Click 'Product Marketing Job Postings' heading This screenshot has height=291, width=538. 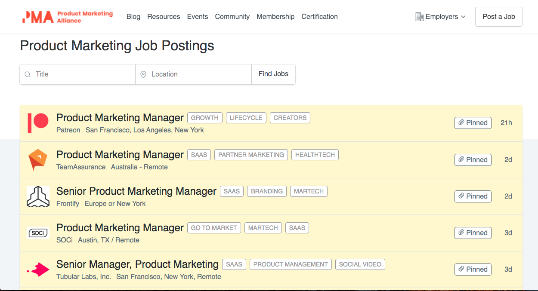tap(117, 46)
